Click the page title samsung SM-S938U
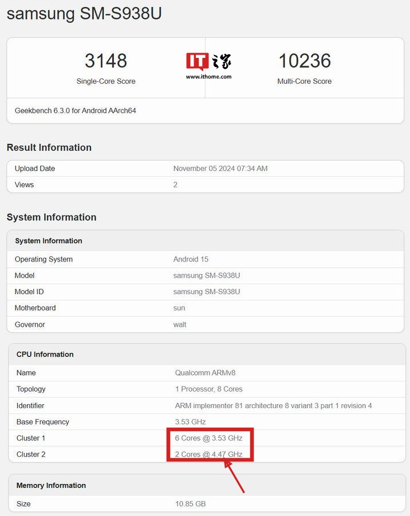410x516 pixels. point(84,14)
